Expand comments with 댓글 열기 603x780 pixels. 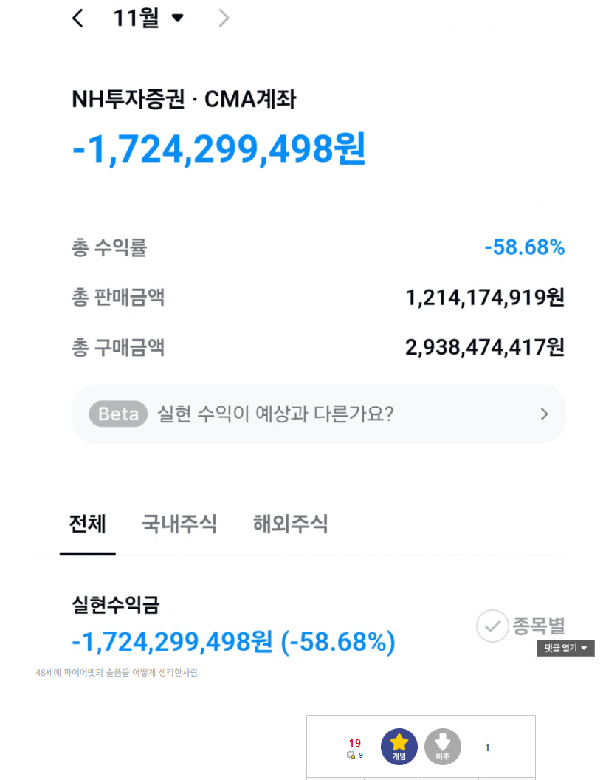coord(565,648)
